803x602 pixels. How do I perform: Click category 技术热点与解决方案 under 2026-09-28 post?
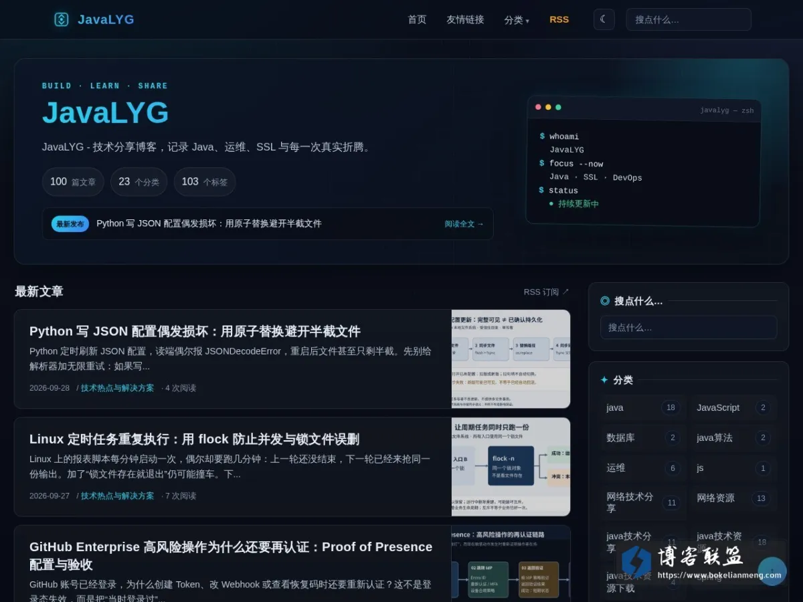[117, 388]
